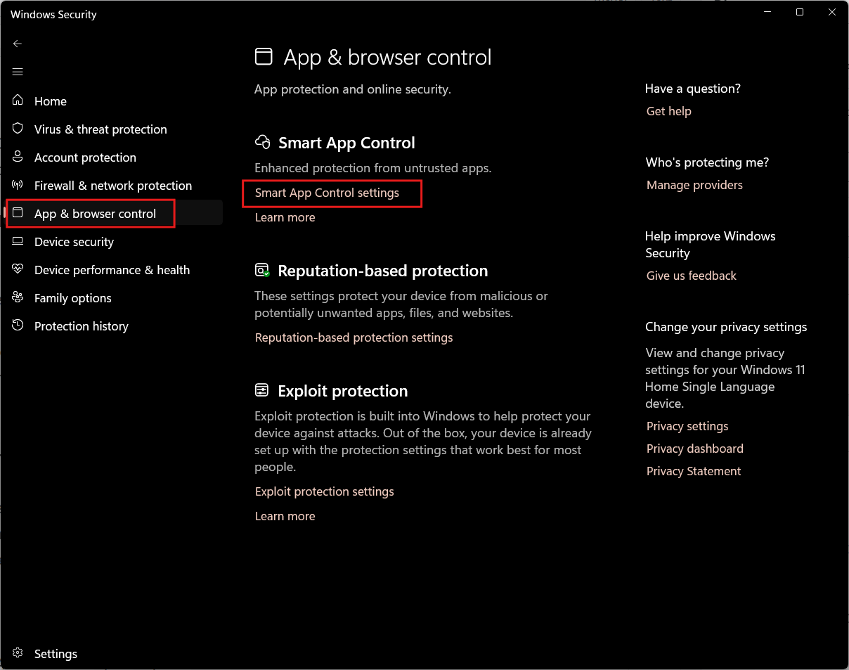Click the Reputation-based protection icon

click(x=262, y=269)
